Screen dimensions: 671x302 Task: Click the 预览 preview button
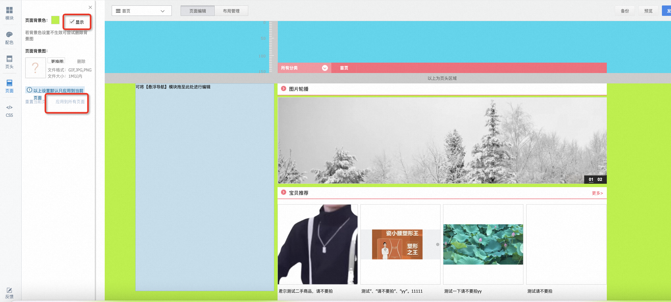(x=648, y=11)
